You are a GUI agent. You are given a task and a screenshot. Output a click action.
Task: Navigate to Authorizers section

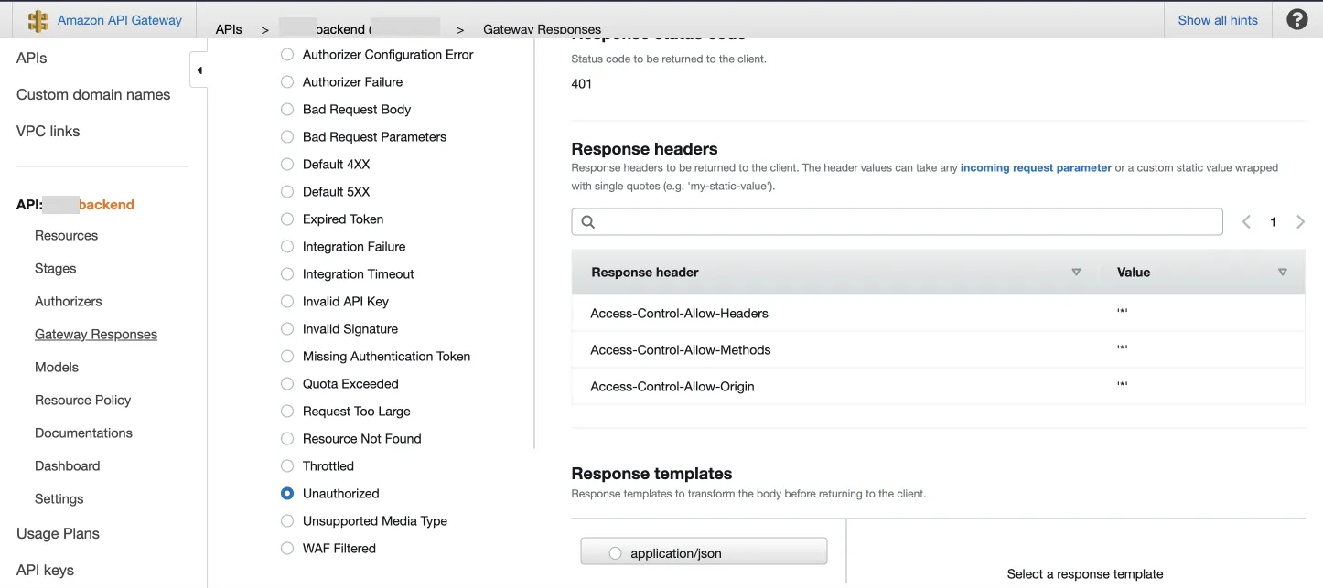pos(69,301)
